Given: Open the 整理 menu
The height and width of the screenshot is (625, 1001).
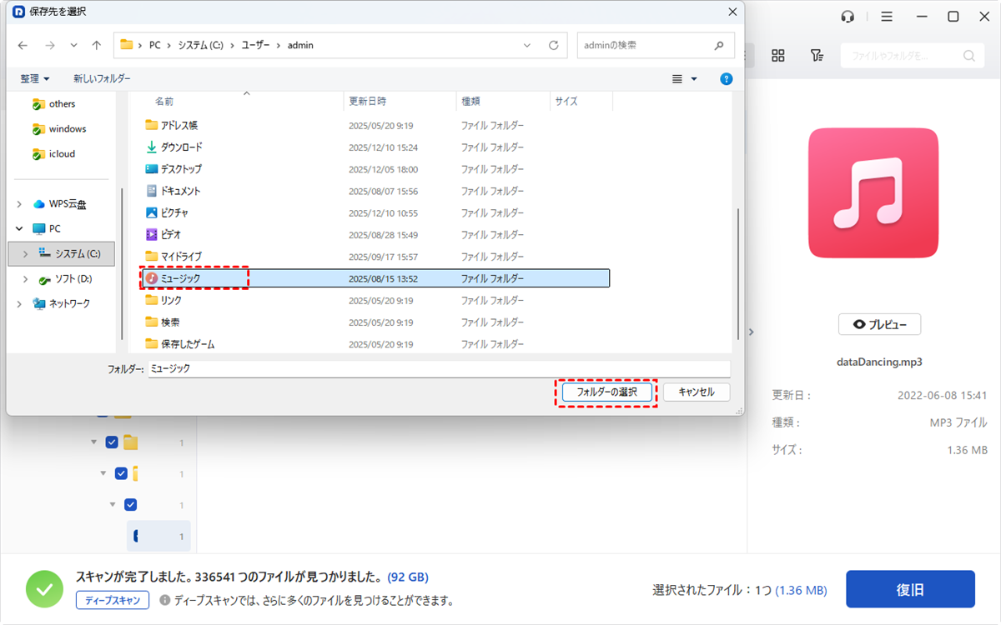Looking at the screenshot, I should coord(34,78).
